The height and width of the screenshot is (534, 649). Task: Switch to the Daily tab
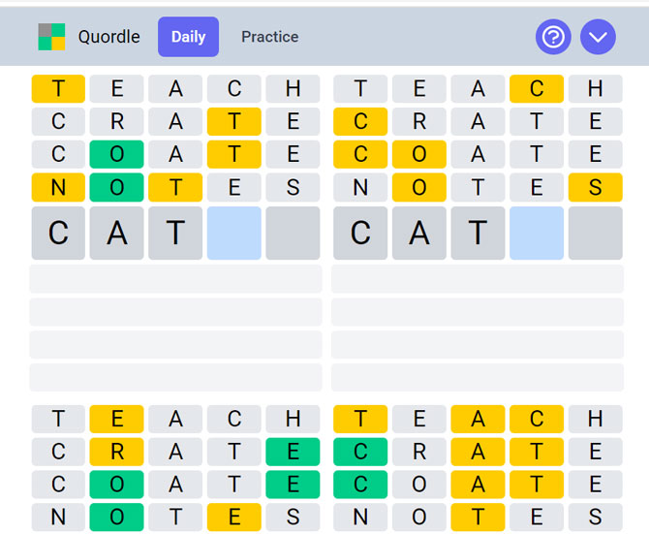tap(188, 37)
